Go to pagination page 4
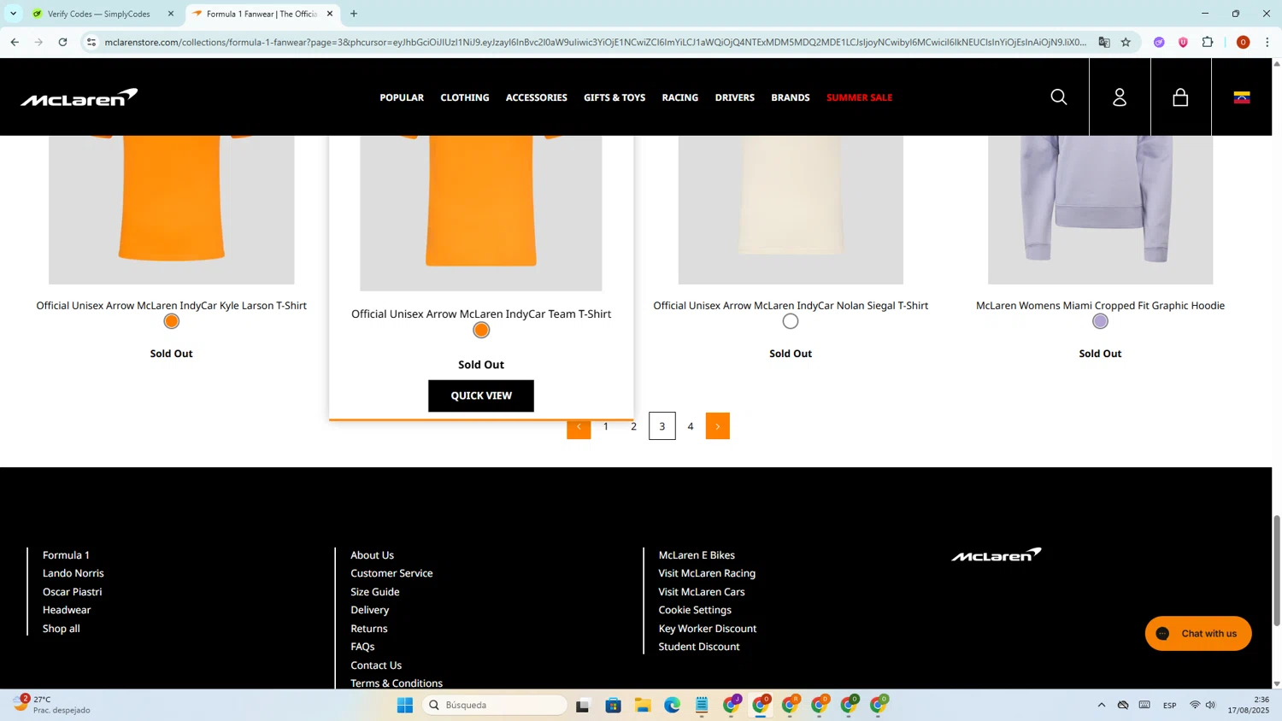This screenshot has width=1282, height=721. [x=691, y=426]
